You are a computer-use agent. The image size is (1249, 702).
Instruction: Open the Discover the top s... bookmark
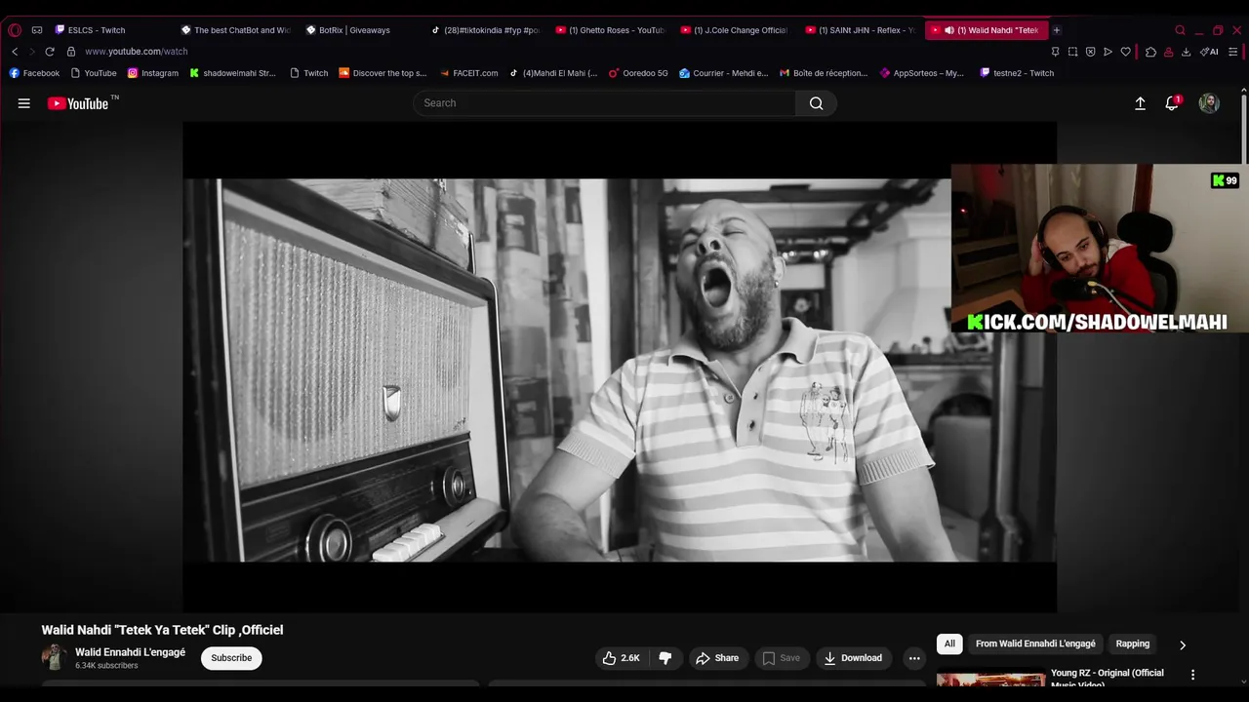coord(383,73)
